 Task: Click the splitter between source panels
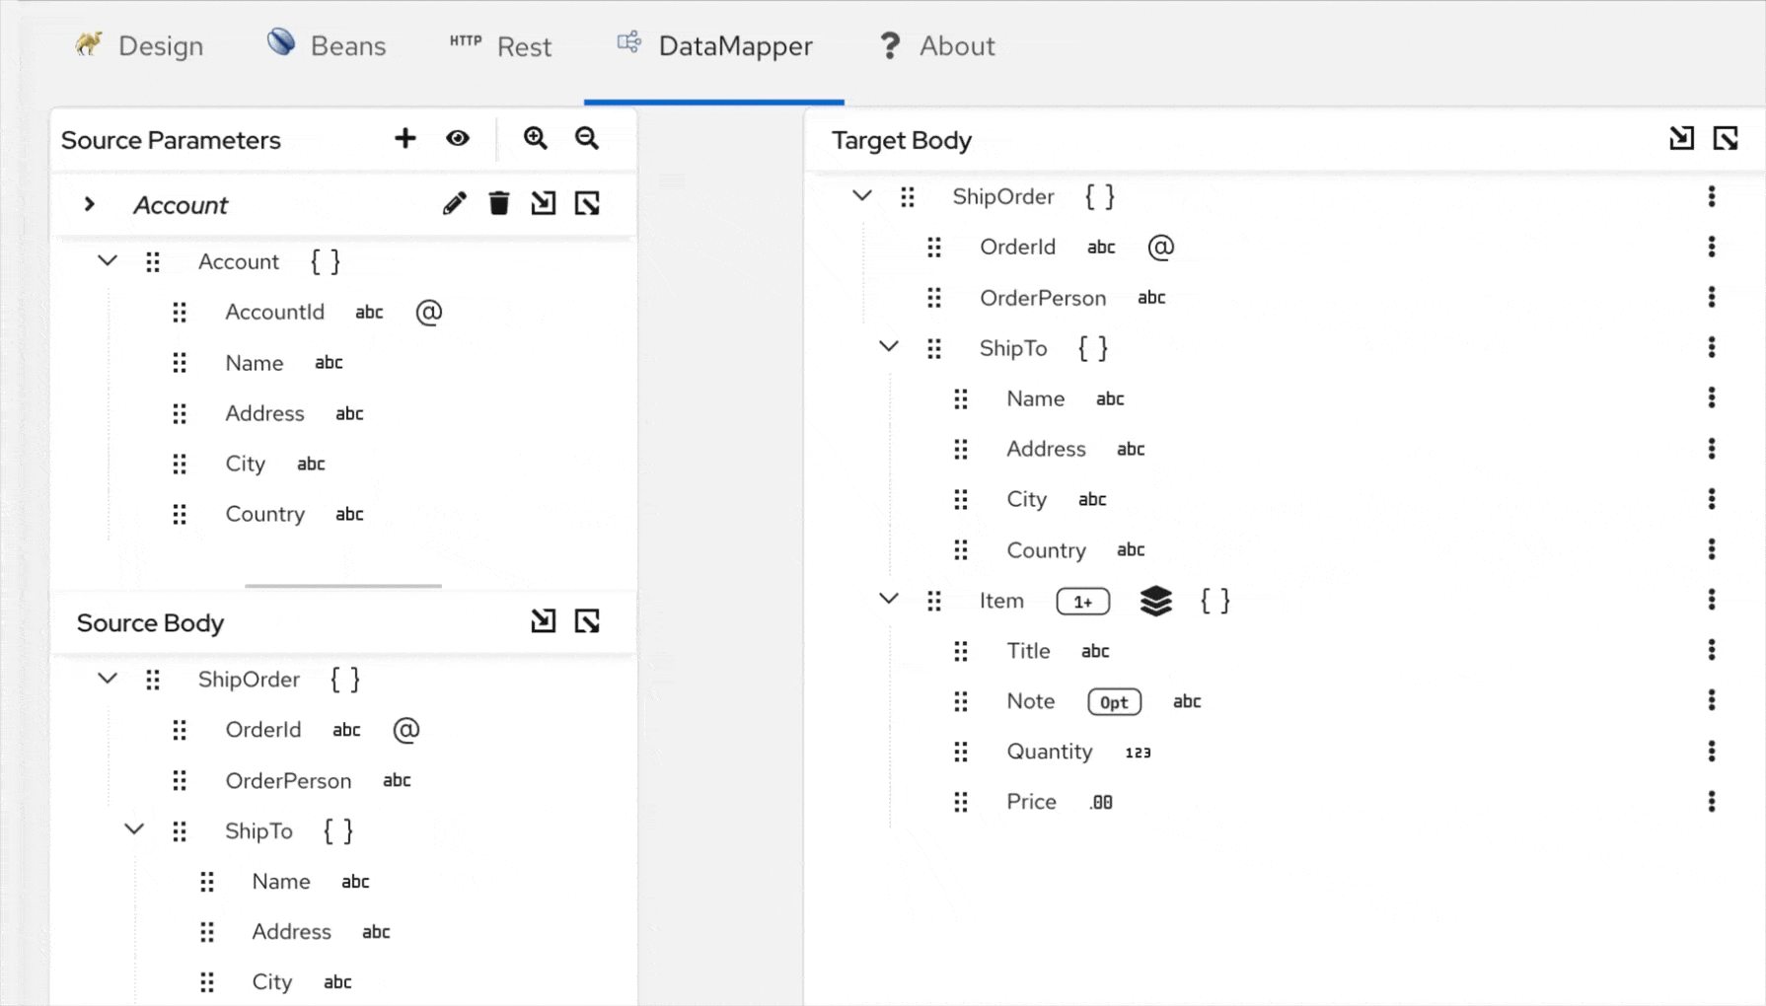(x=343, y=586)
